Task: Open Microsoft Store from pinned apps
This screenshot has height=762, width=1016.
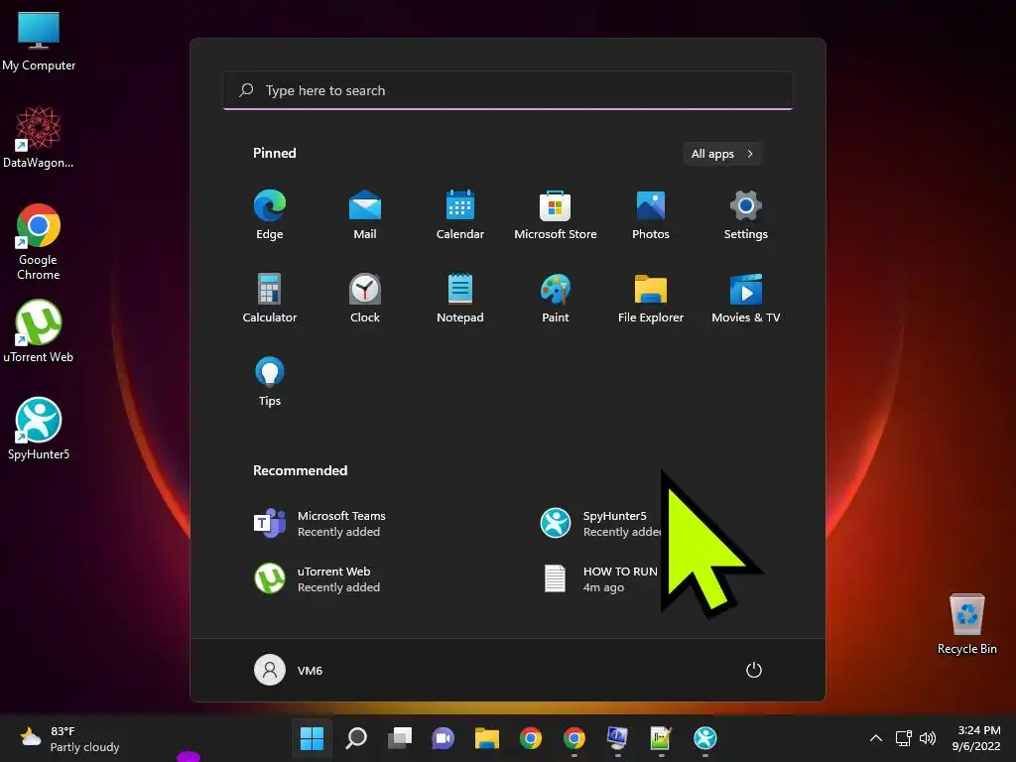Action: (556, 214)
